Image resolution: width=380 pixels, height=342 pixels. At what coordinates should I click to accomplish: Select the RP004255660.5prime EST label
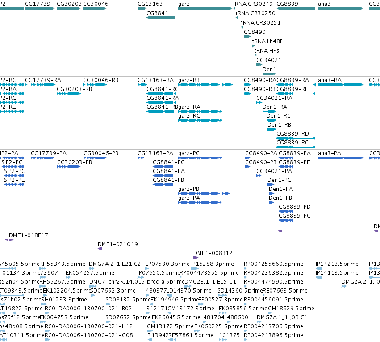point(273,264)
